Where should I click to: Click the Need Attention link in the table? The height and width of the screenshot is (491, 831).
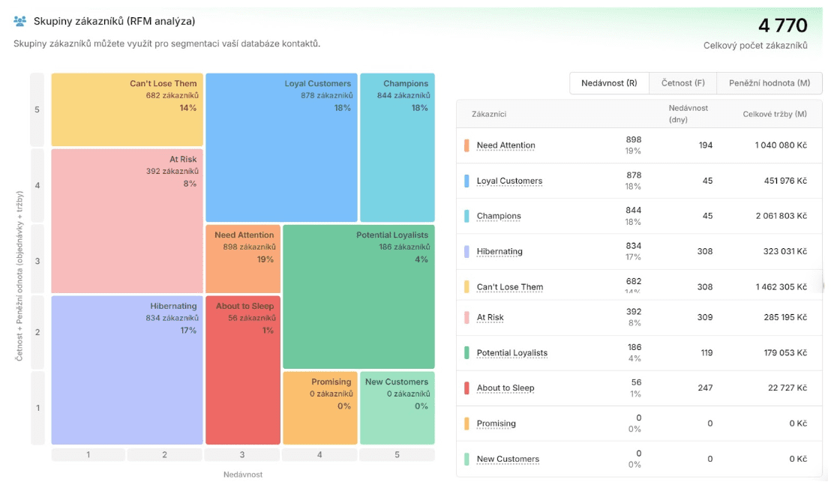(505, 145)
